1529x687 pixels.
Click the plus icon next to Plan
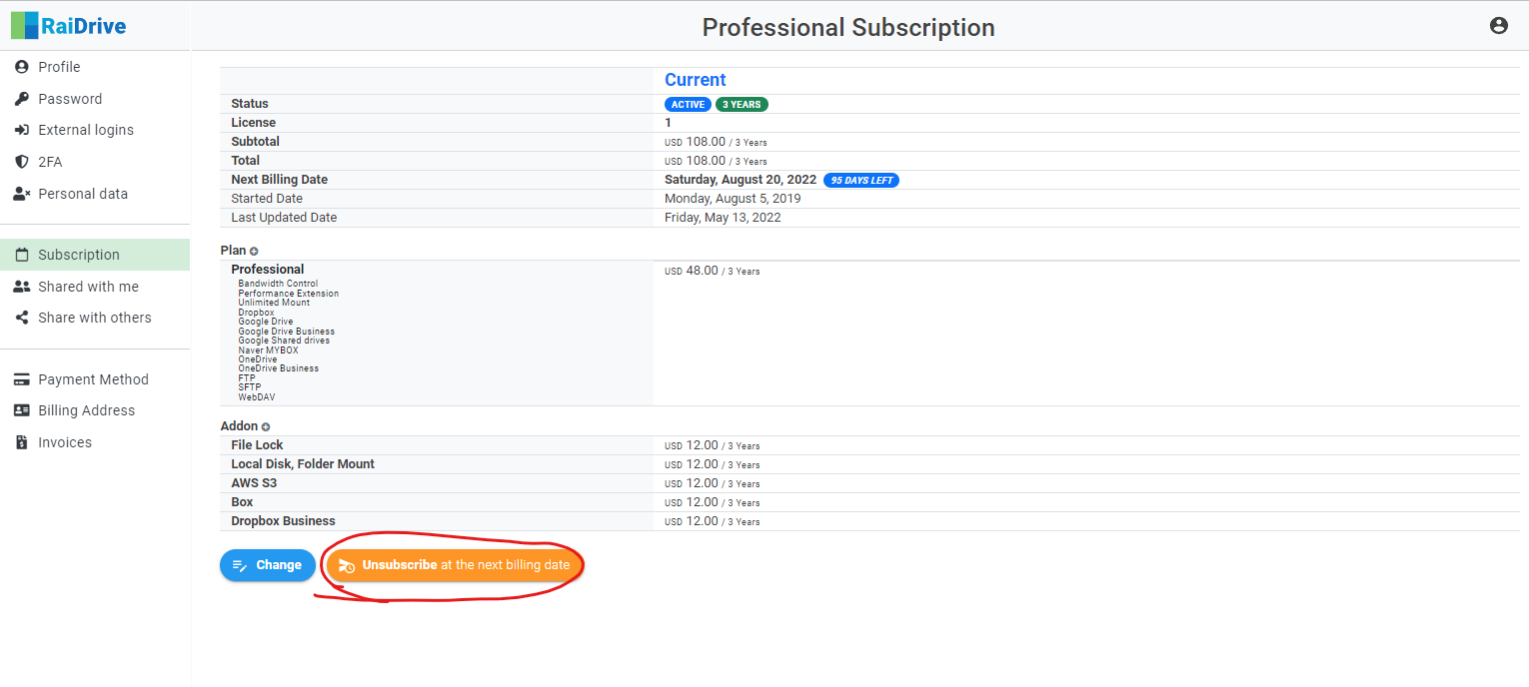pos(254,252)
